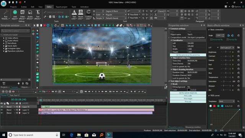Switch to the Objects panel tab
The height and width of the screenshot is (138, 245).
[x=25, y=87]
